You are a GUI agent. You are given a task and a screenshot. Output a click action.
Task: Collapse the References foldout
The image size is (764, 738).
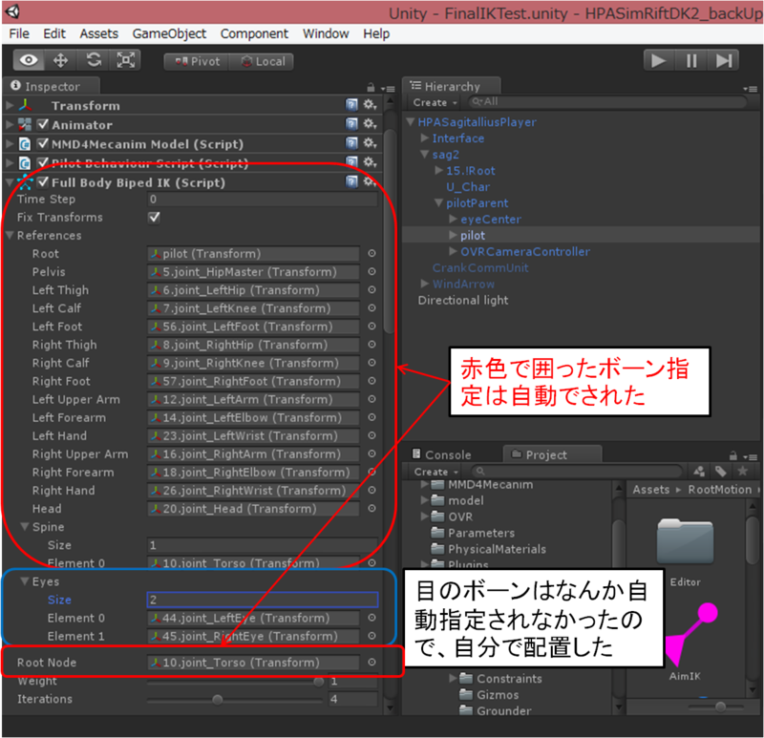pyautogui.click(x=10, y=235)
